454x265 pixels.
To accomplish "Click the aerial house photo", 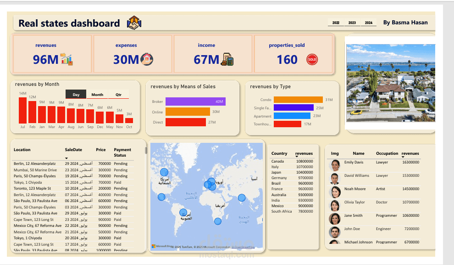I will tap(391, 83).
